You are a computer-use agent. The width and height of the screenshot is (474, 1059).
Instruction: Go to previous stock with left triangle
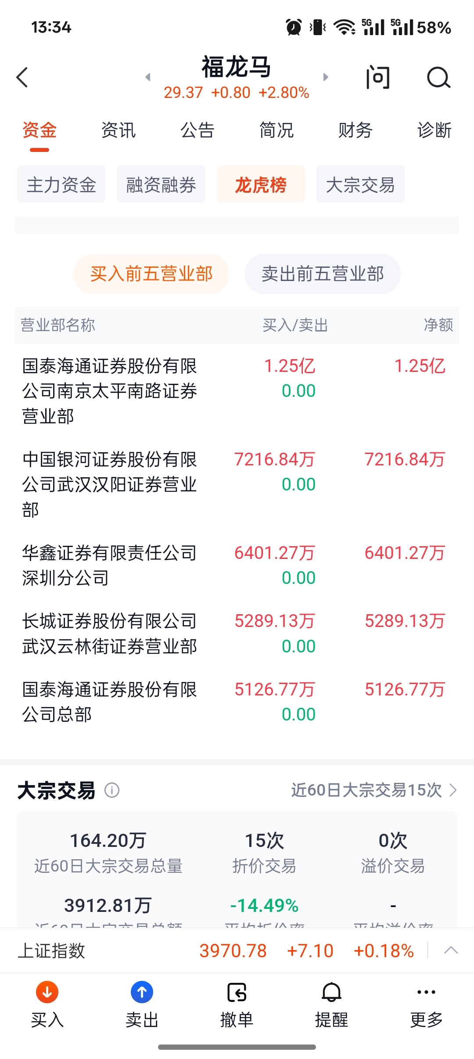coord(148,77)
